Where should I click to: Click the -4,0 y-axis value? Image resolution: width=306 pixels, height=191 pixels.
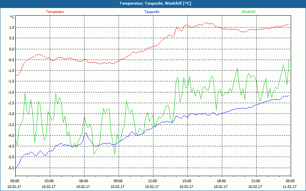[x=11, y=136]
